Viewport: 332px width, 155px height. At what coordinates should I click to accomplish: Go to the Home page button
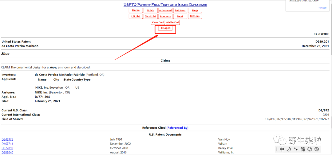pyautogui.click(x=136, y=10)
